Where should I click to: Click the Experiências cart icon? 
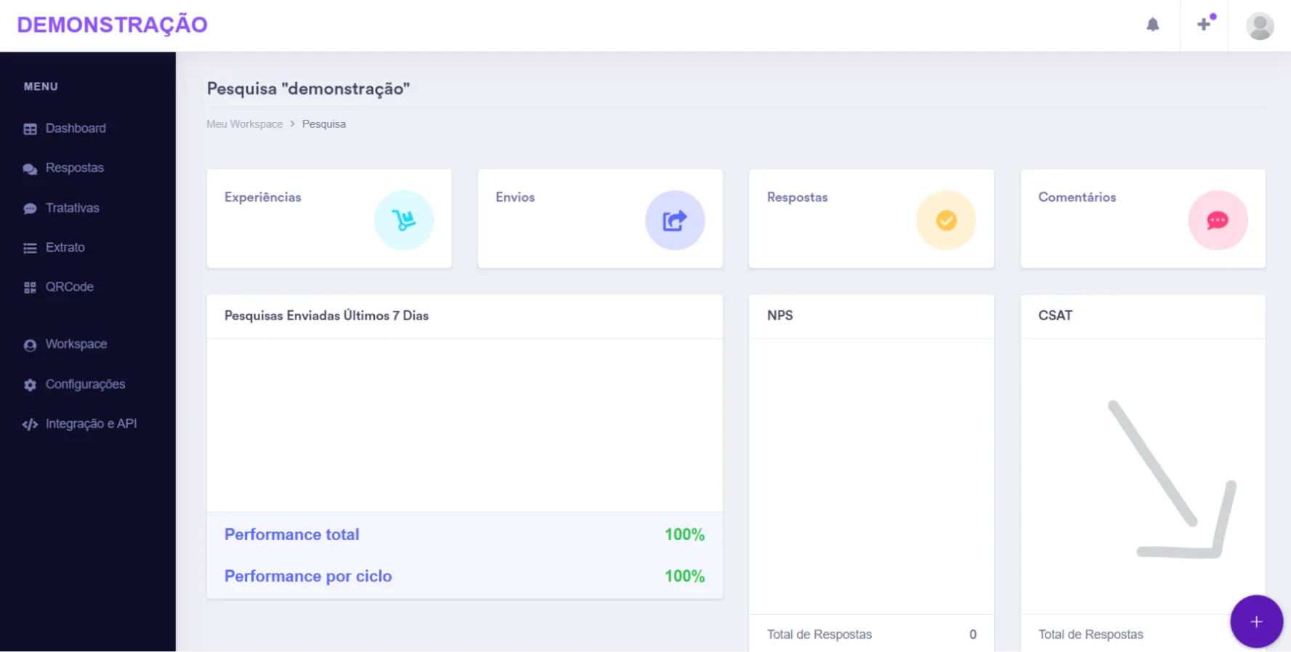click(x=404, y=220)
